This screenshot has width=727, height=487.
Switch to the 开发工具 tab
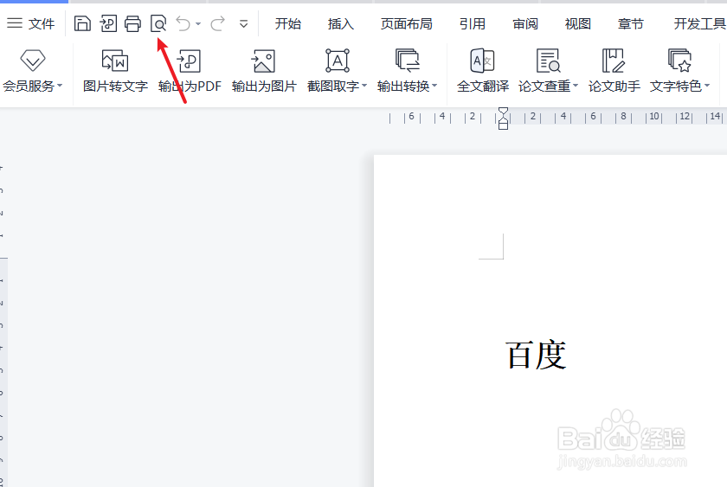[x=699, y=23]
